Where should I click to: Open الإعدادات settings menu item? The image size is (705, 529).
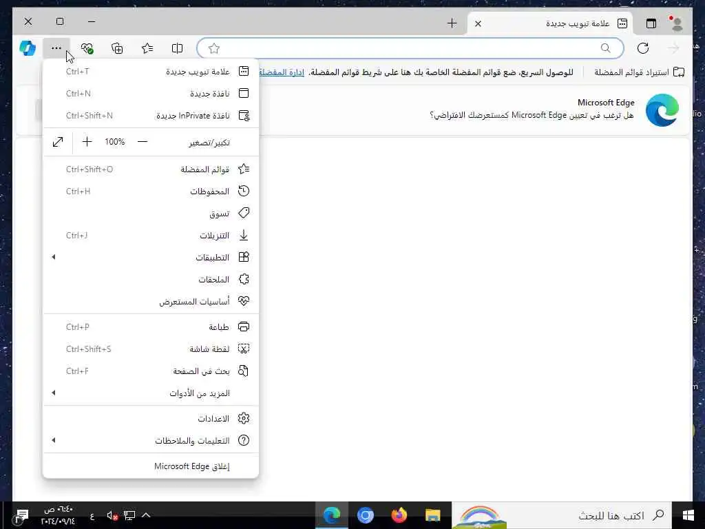(151, 418)
